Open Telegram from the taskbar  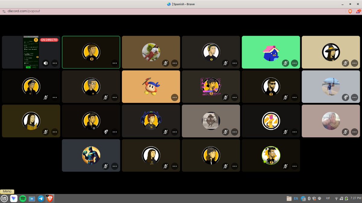click(41, 198)
